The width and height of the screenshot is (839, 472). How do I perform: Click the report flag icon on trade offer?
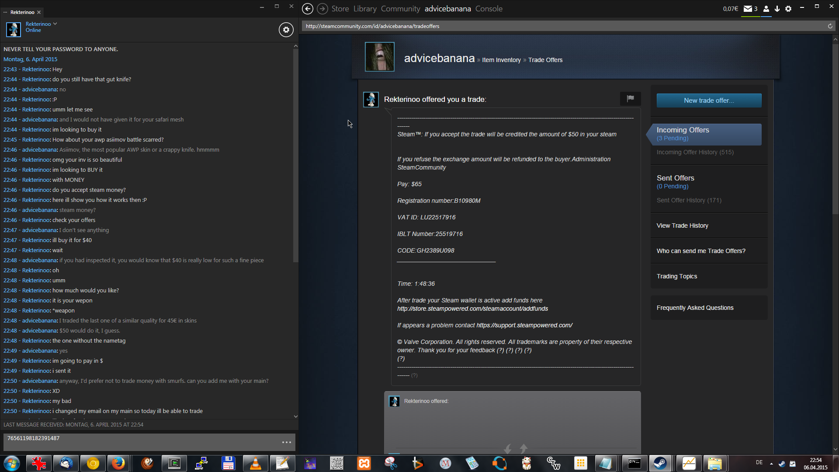[x=630, y=99]
